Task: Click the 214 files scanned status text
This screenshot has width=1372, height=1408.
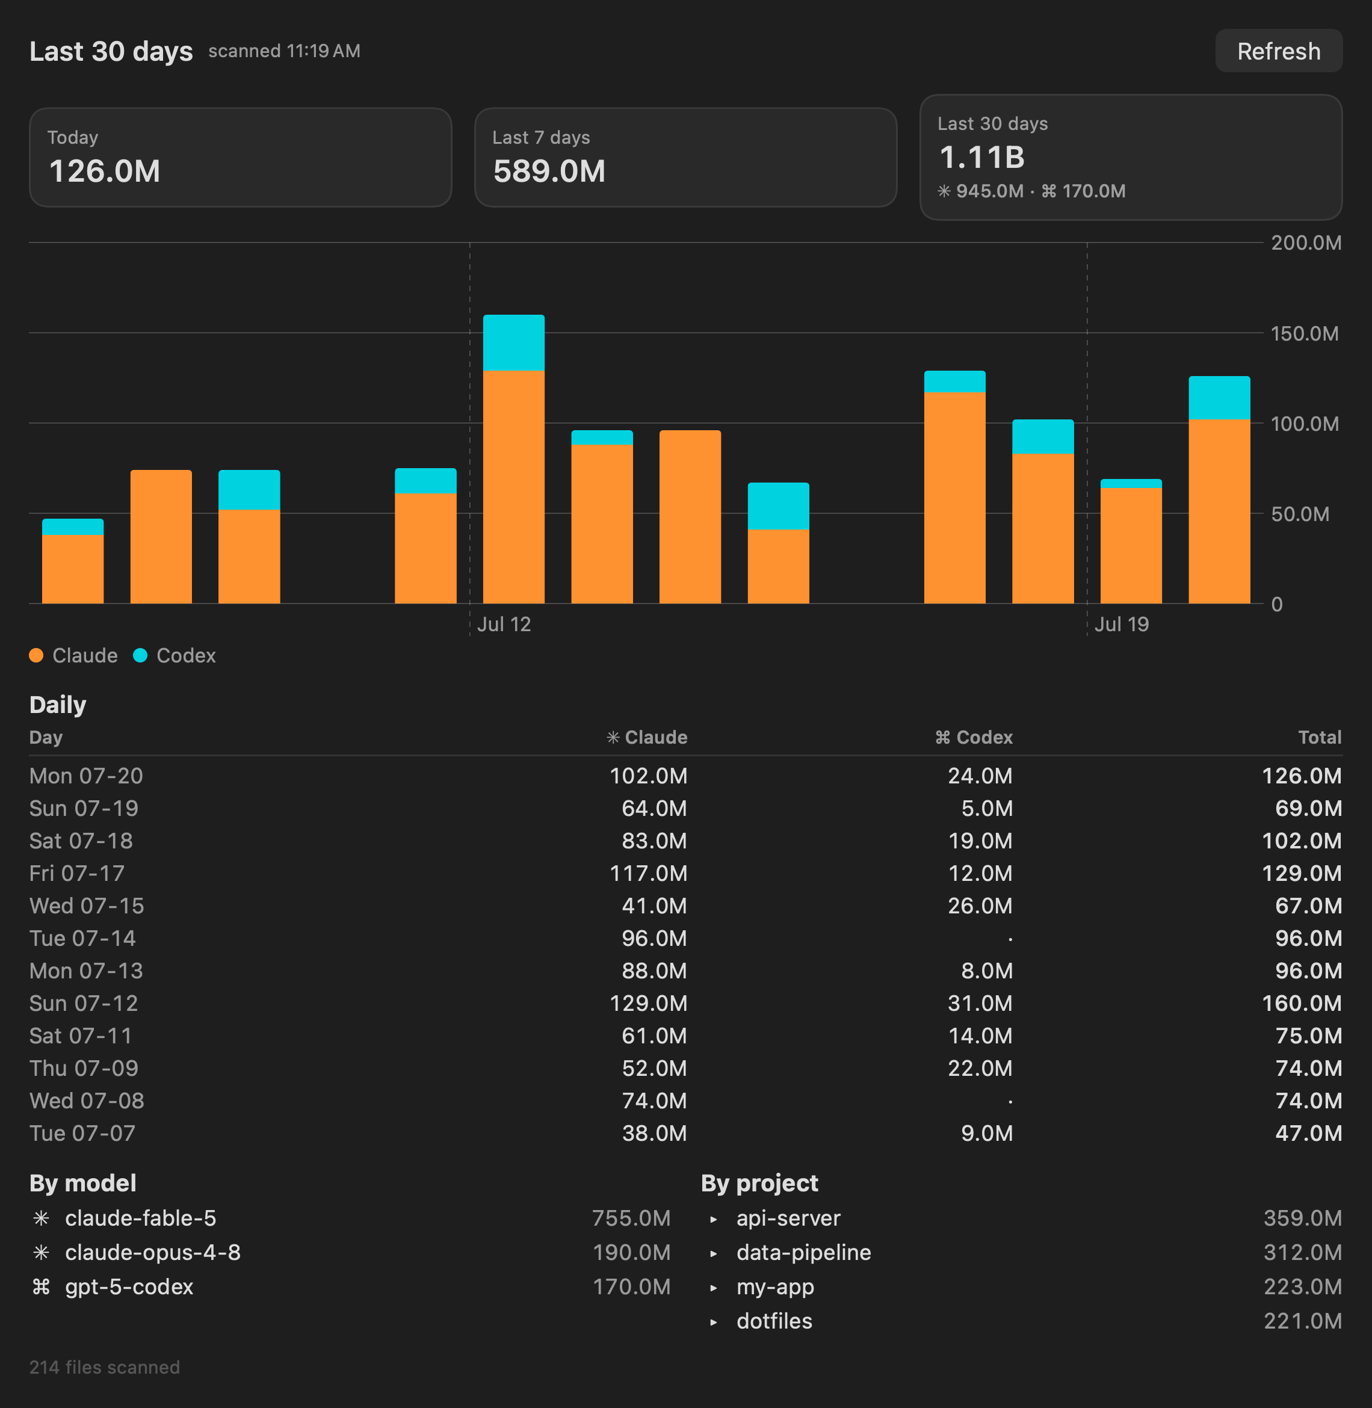Action: click(105, 1367)
